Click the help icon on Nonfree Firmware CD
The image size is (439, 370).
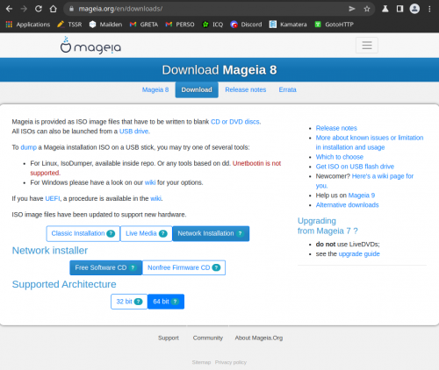216,267
